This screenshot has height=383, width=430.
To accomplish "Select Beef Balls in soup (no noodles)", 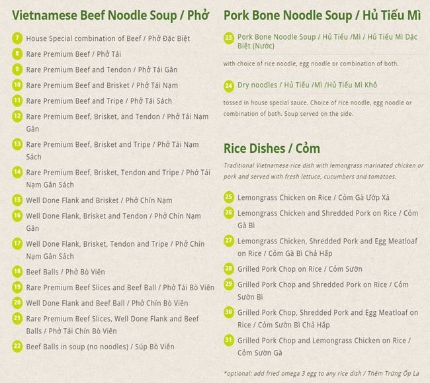I will click(x=100, y=346).
